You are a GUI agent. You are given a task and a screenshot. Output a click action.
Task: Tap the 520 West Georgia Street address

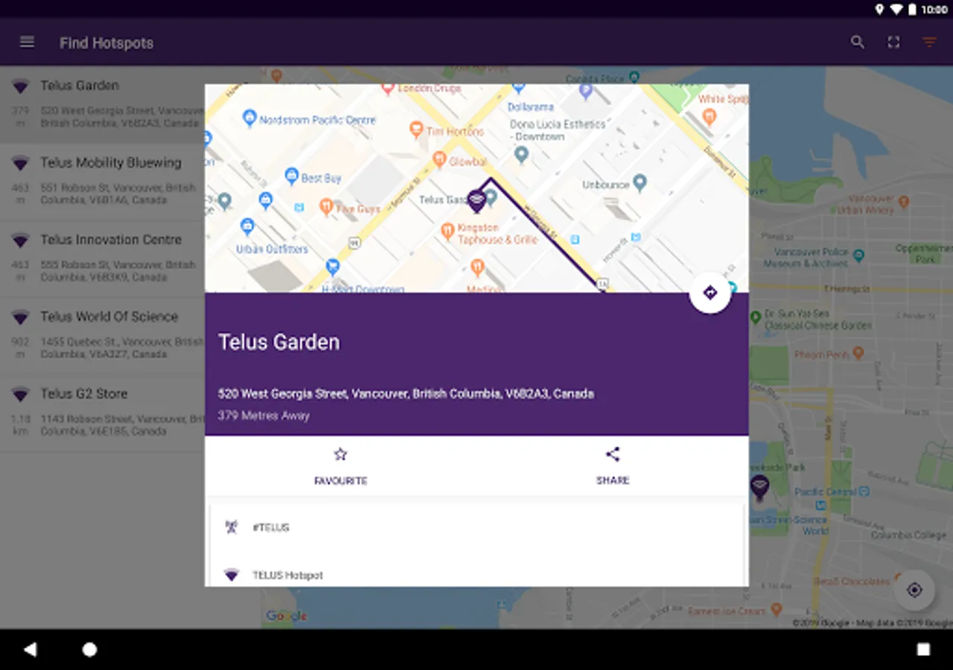click(x=406, y=394)
